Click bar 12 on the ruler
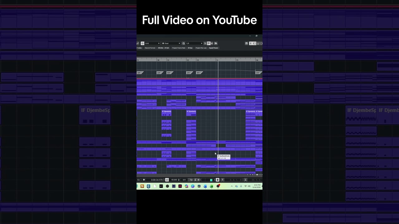The width and height of the screenshot is (399, 224). 188,60
